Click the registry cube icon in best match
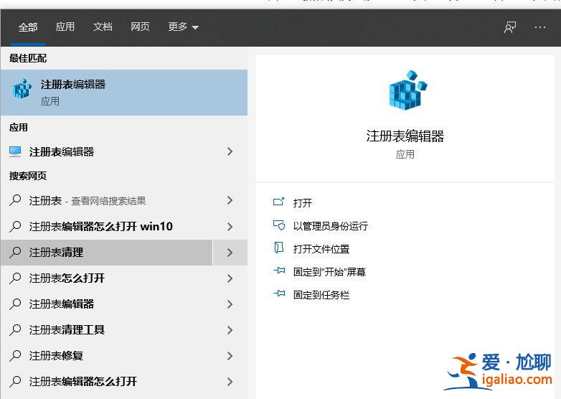The width and height of the screenshot is (561, 399). (x=22, y=89)
